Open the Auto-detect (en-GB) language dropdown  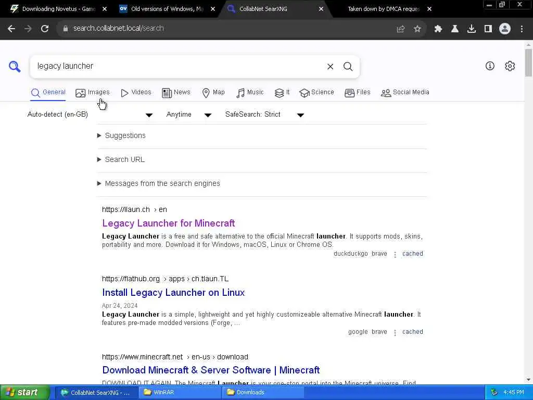click(90, 115)
